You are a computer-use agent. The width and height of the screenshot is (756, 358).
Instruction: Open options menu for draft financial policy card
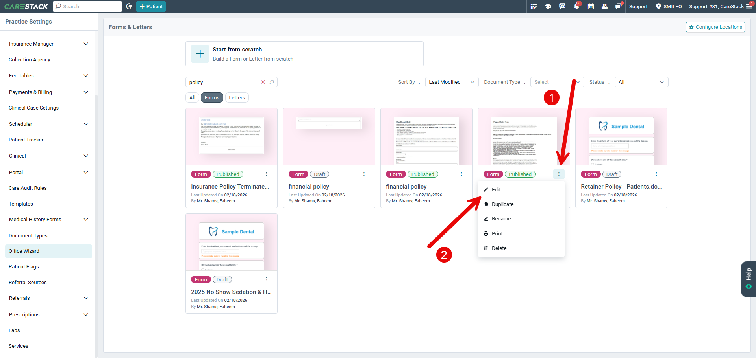pyautogui.click(x=364, y=174)
